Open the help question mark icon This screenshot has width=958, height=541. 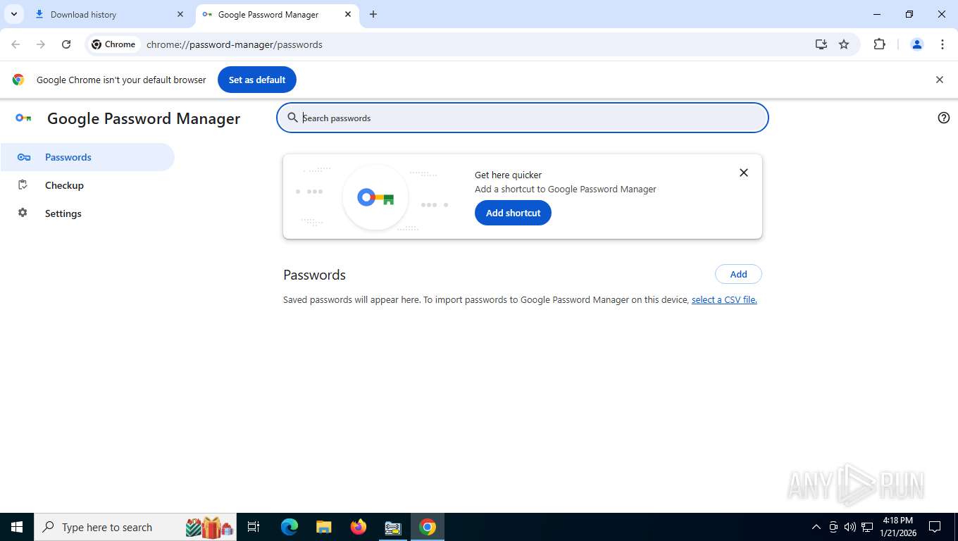[944, 118]
